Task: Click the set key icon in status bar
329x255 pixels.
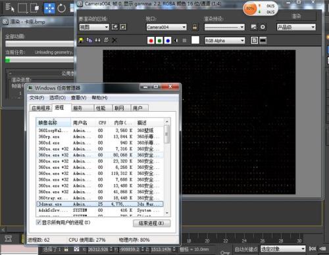Action: [225, 252]
